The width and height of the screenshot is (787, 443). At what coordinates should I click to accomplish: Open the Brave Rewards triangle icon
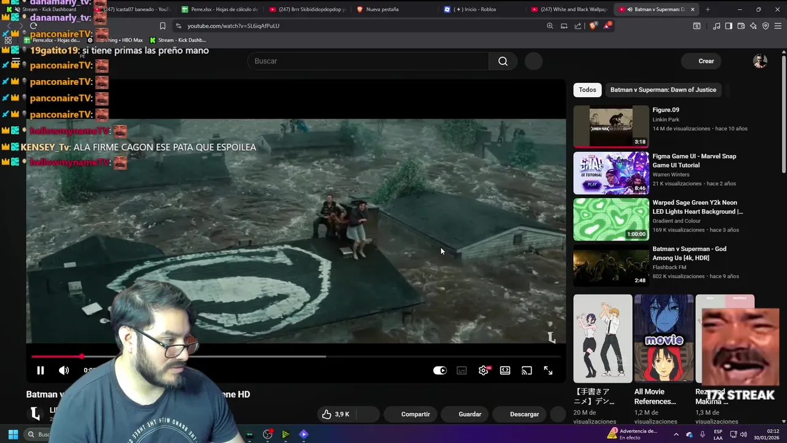tap(607, 26)
